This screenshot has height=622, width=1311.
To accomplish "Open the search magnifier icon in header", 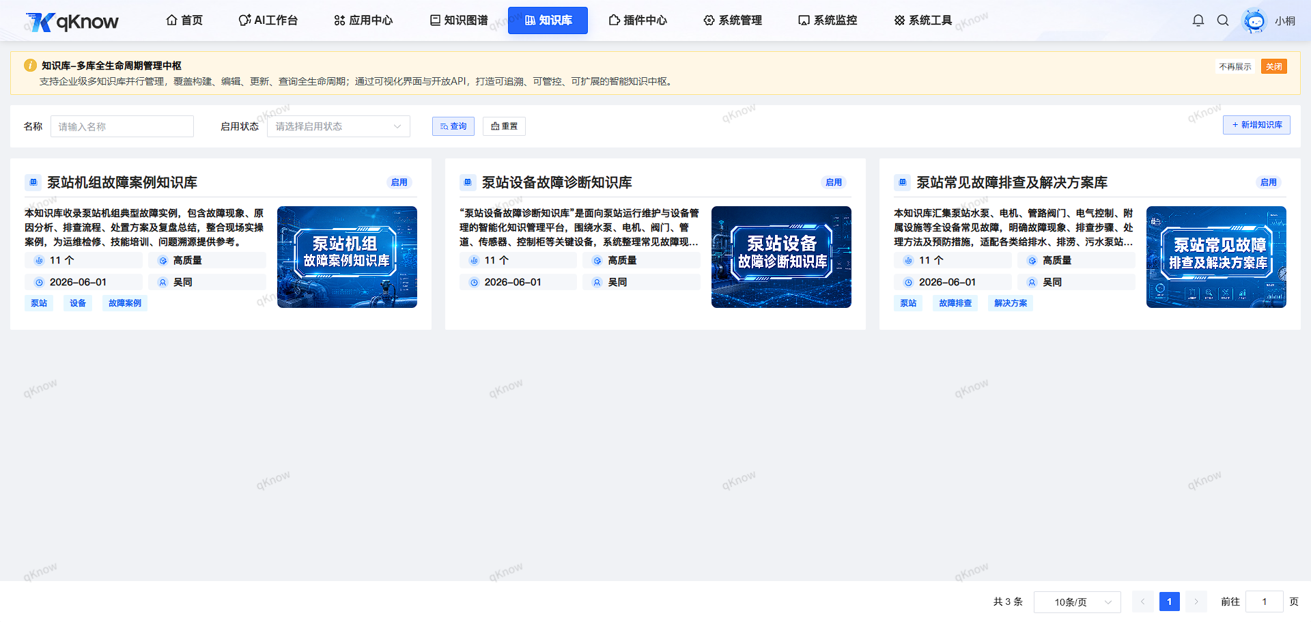I will click(x=1223, y=20).
